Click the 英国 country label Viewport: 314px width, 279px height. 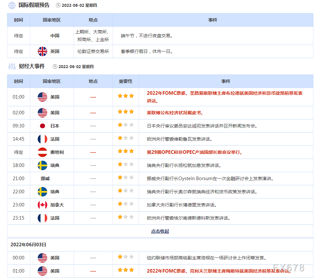[55, 52]
